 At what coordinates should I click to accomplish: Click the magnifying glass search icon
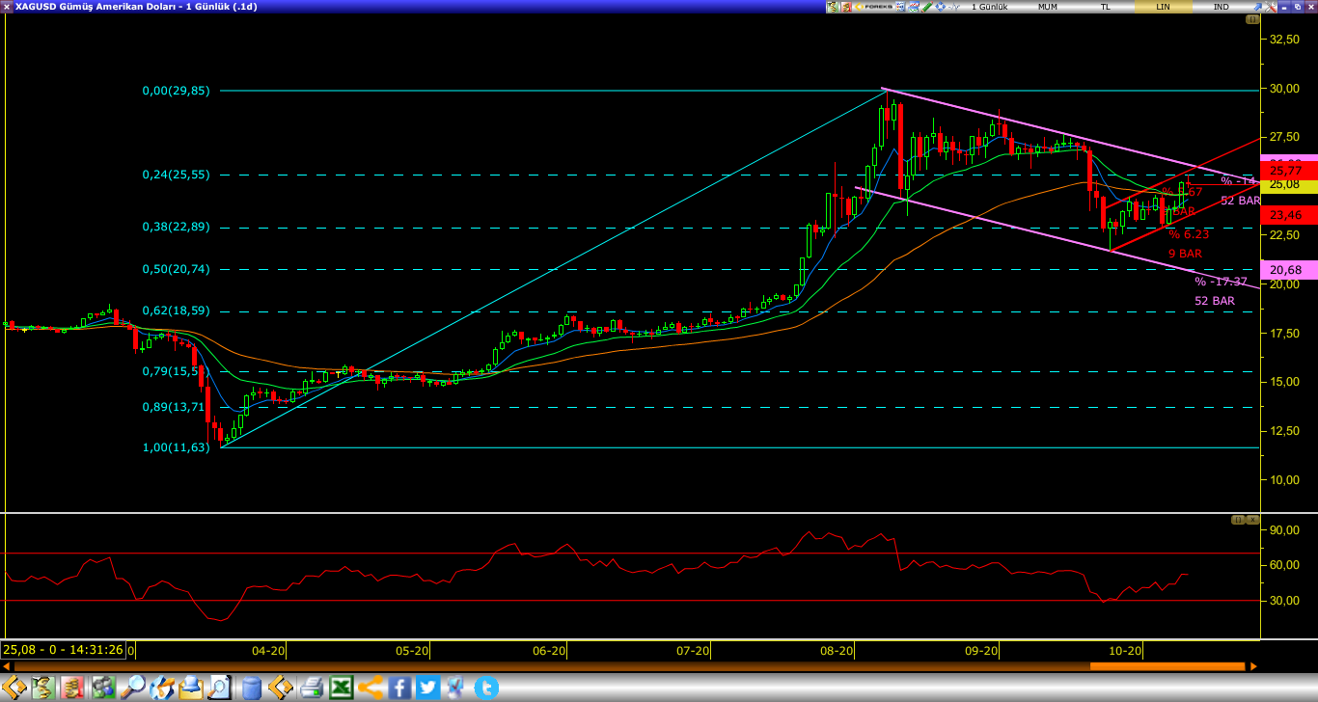pos(131,688)
